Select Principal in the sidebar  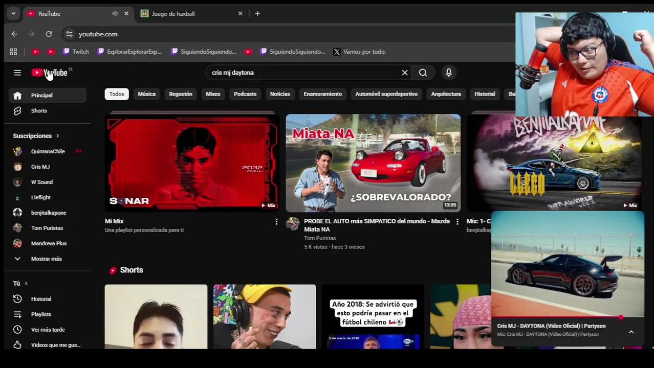click(x=48, y=95)
